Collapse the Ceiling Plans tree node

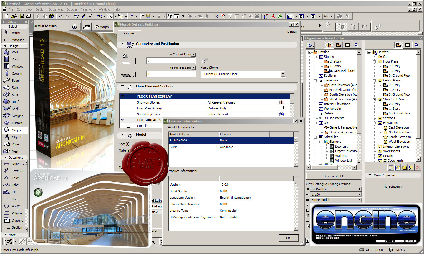click(x=374, y=80)
